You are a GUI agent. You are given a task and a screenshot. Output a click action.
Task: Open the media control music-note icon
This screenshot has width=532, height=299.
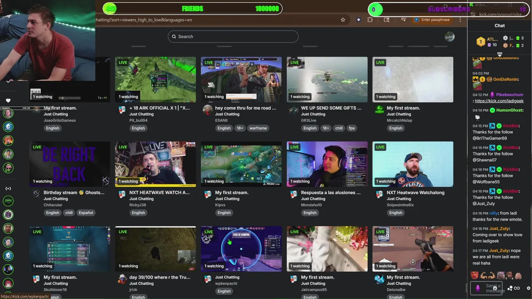[x=403, y=20]
